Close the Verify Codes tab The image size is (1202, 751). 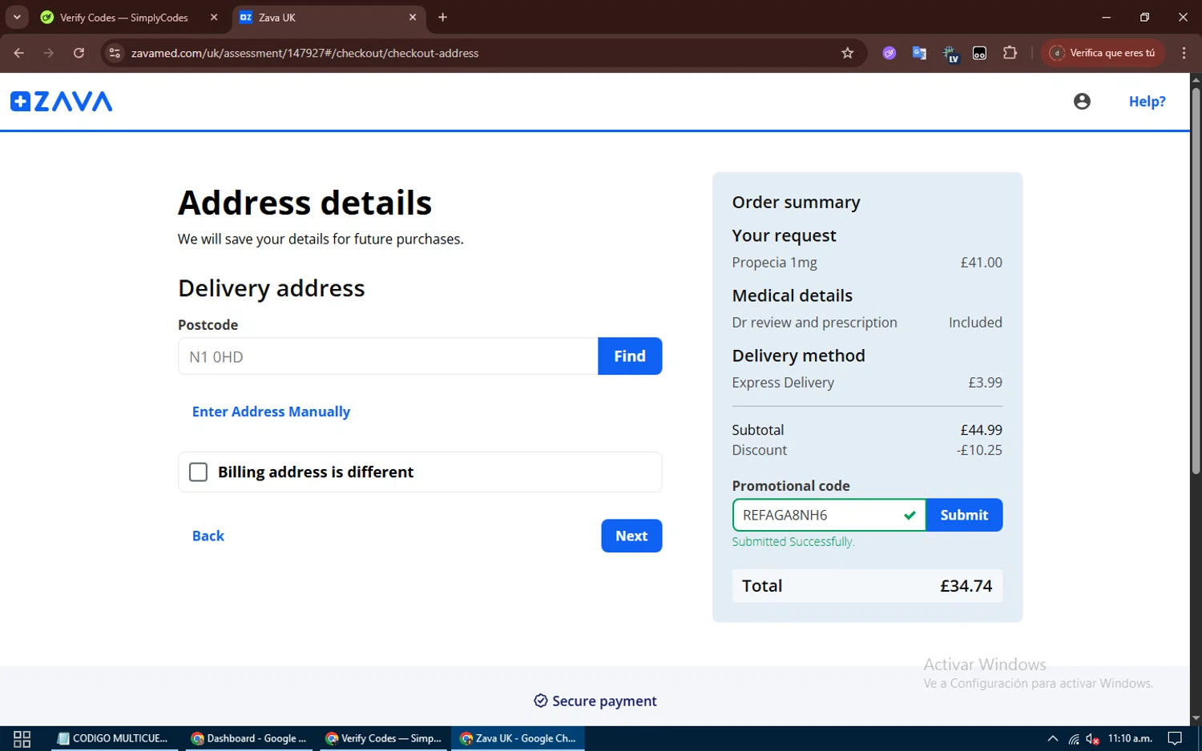[214, 18]
